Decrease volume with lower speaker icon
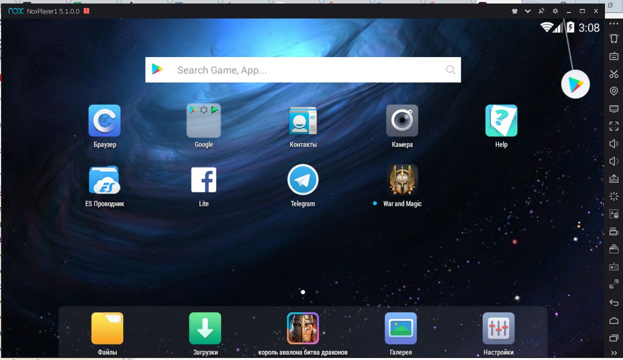The width and height of the screenshot is (623, 360). [613, 161]
